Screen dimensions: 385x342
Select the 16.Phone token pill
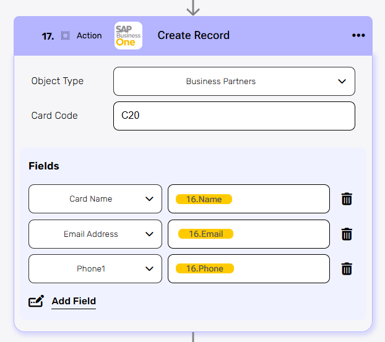[x=204, y=268]
